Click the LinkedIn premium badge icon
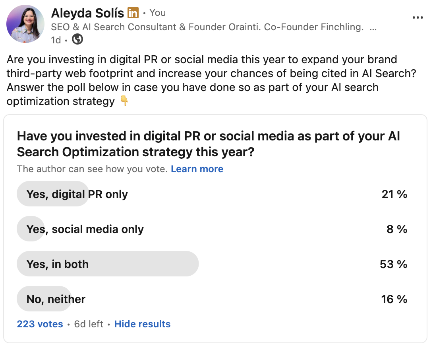Screen dimensions: 433x350 [x=133, y=13]
